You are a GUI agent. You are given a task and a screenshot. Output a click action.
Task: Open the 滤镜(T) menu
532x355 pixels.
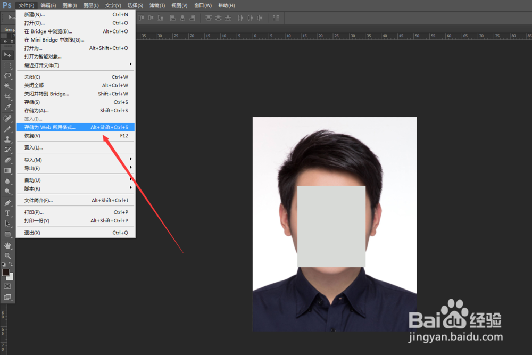pyautogui.click(x=157, y=5)
